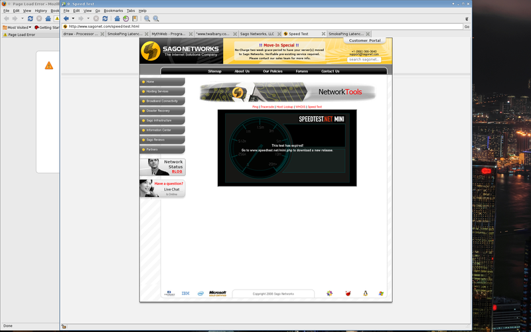Open the Our Policies navigation link

coord(273,71)
